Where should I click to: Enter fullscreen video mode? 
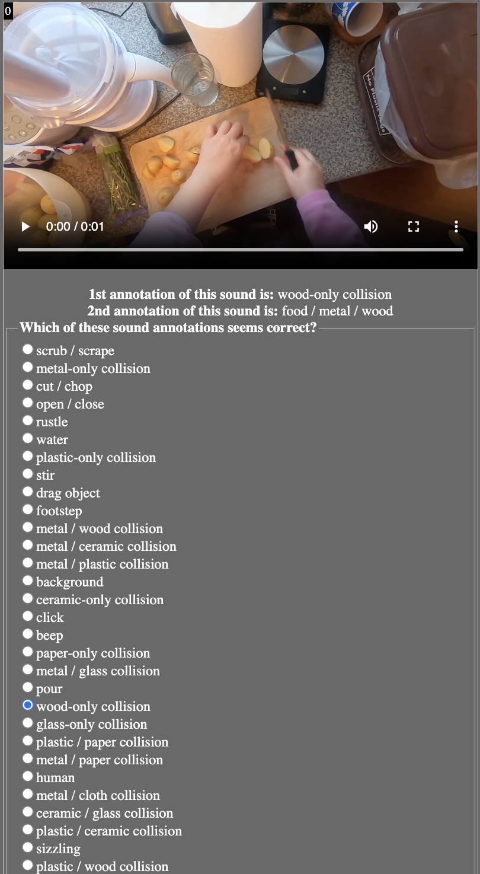pyautogui.click(x=414, y=227)
